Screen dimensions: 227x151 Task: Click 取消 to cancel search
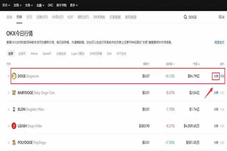[221, 17]
